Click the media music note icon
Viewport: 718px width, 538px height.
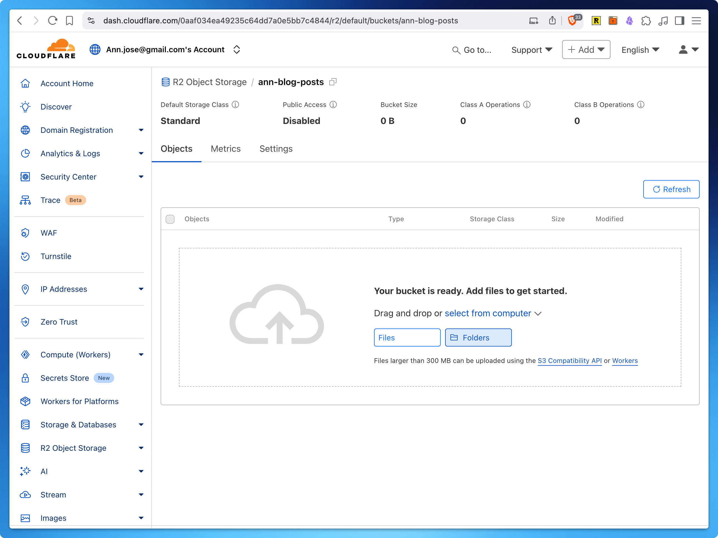coord(663,21)
